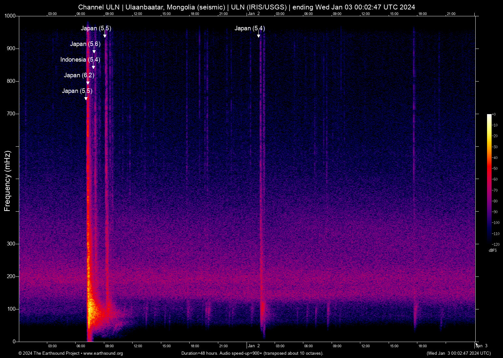Click the dBFS unit label under colorbar
Image resolution: width=503 pixels, height=358 pixels.
point(493,250)
